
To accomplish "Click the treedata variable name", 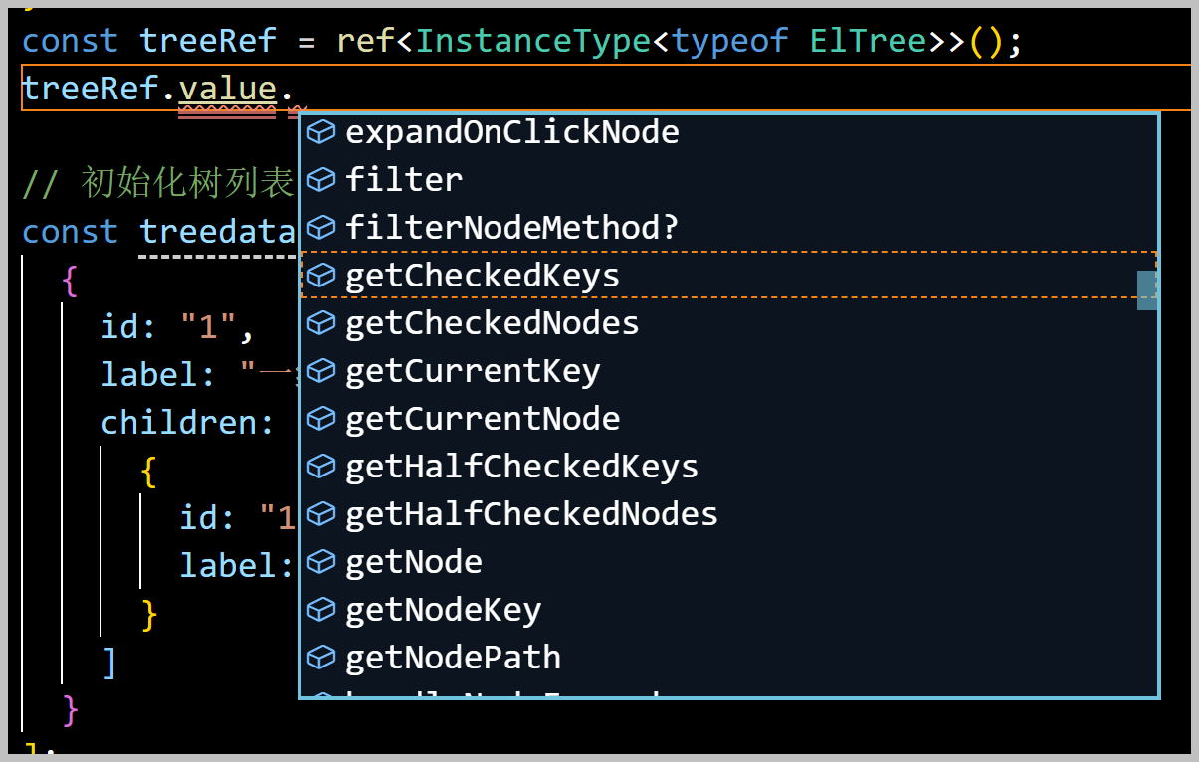I will (218, 232).
